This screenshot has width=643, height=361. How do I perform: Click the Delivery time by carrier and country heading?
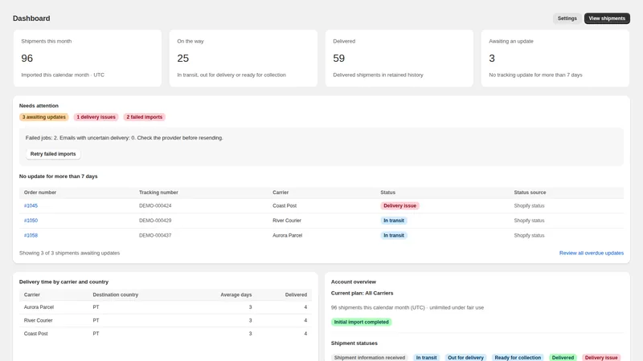63,282
